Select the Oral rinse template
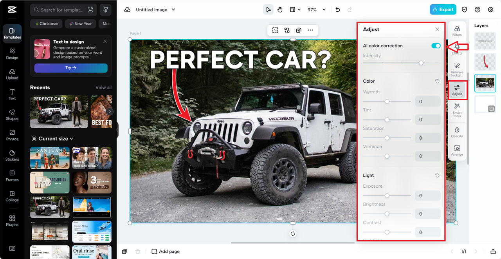 [92, 252]
